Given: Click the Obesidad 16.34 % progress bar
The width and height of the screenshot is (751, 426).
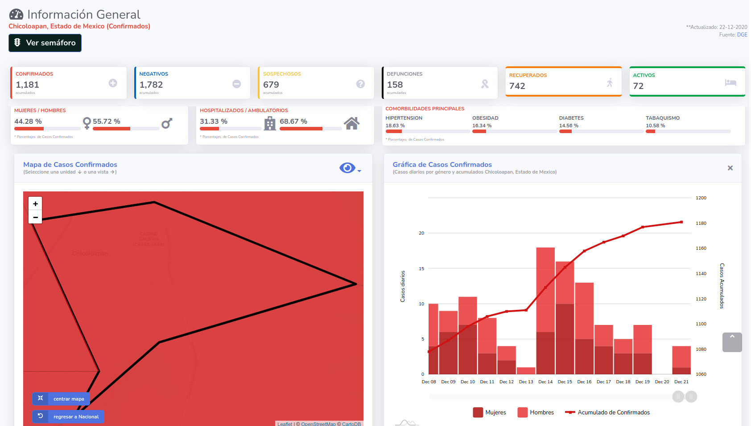Looking at the screenshot, I should (x=514, y=131).
